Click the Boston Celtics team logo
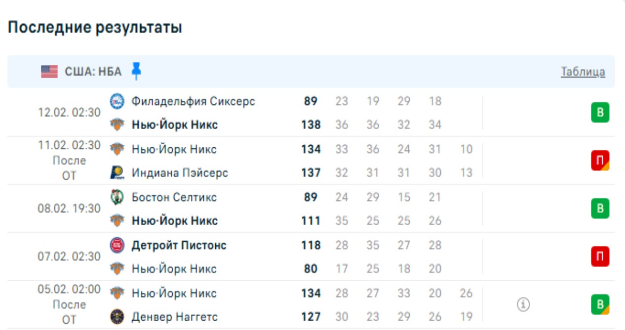This screenshot has width=625, height=330. (x=117, y=197)
